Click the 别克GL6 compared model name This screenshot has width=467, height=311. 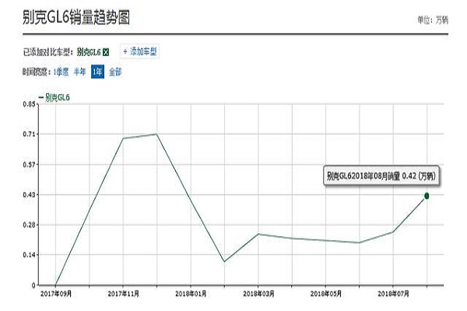click(x=89, y=52)
